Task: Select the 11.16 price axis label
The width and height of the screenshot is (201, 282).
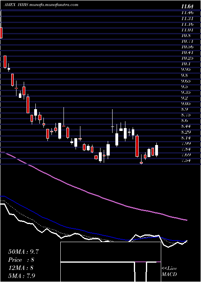Action: [187, 24]
